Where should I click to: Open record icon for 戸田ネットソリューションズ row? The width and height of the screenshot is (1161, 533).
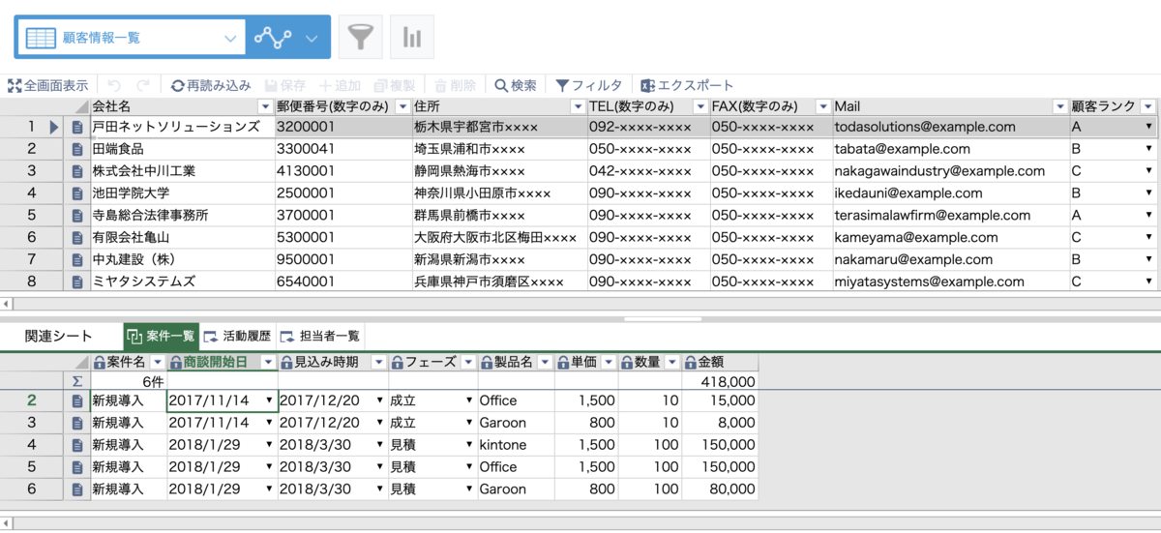coord(77,127)
